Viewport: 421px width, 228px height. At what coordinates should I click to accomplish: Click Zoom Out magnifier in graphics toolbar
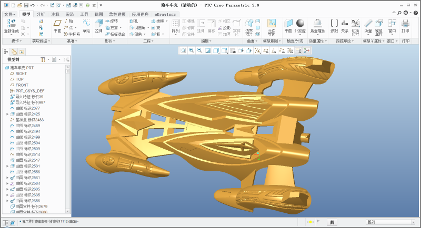(x=199, y=50)
